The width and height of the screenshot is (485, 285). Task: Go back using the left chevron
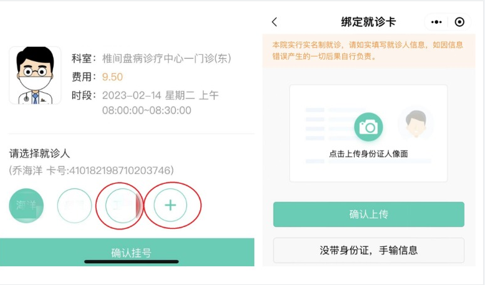pyautogui.click(x=275, y=22)
